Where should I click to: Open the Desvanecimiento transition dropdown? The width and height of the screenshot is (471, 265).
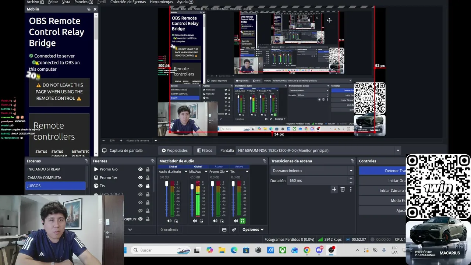312,171
